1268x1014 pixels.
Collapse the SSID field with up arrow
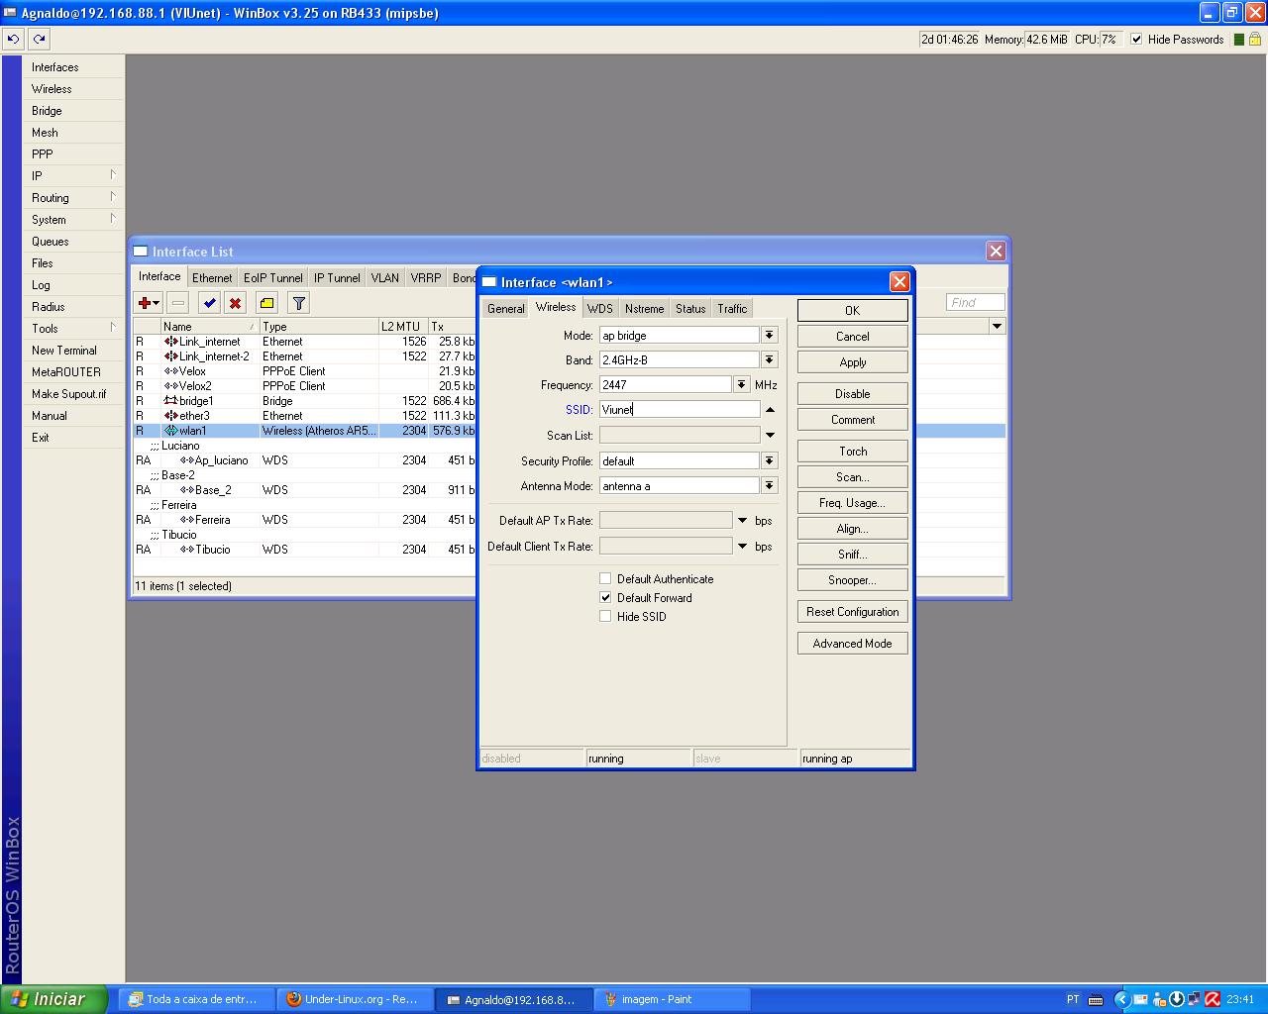point(770,409)
